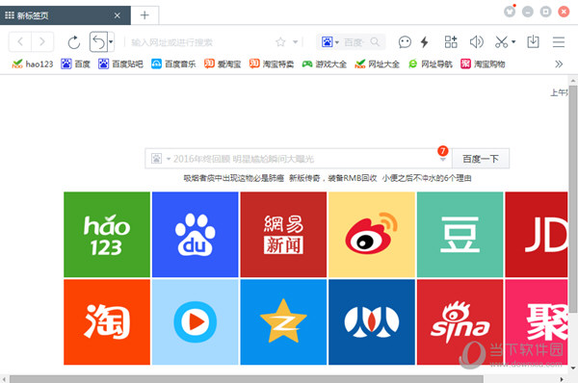Image resolution: width=578 pixels, height=383 pixels.
Task: Open the 新版传奇，装备RMB回收 headline
Action: click(333, 178)
